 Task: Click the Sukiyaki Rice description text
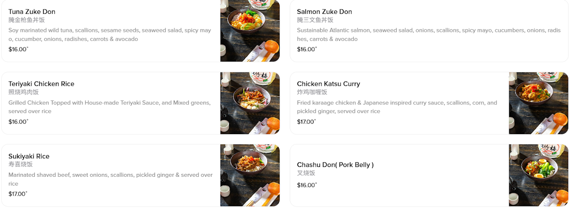coord(110,179)
